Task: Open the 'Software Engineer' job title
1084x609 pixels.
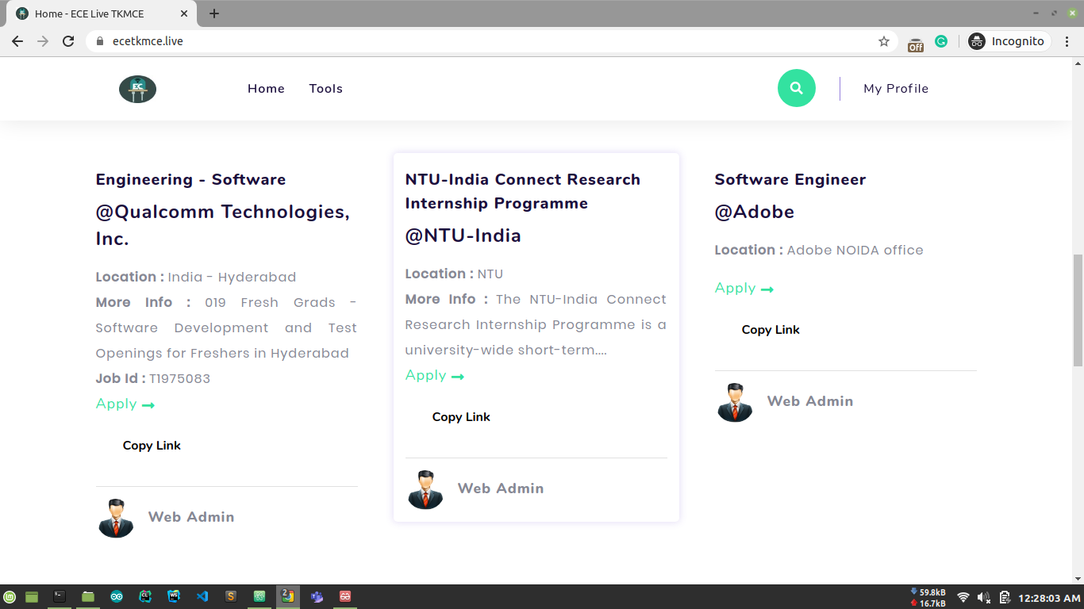Action: (x=790, y=179)
